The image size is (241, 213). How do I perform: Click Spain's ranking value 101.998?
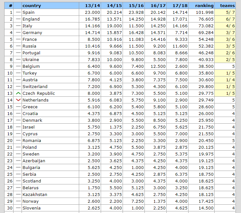(204, 12)
